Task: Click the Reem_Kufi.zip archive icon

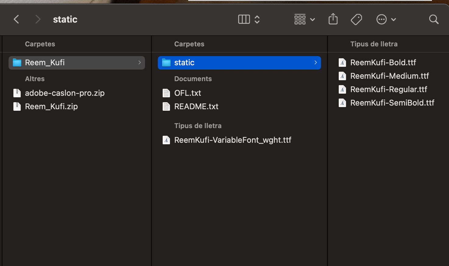Action: tap(17, 106)
